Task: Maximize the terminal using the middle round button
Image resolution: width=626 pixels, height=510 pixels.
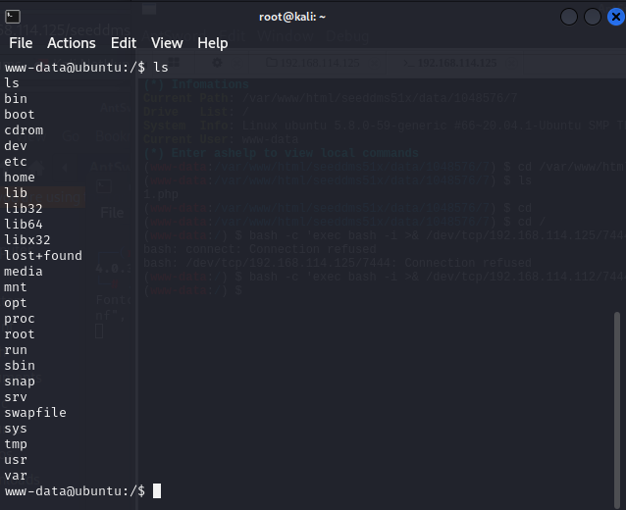Action: click(x=592, y=17)
